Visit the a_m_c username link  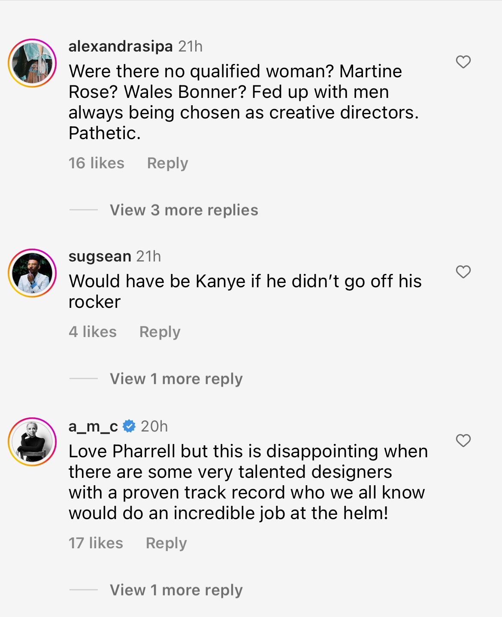point(93,426)
